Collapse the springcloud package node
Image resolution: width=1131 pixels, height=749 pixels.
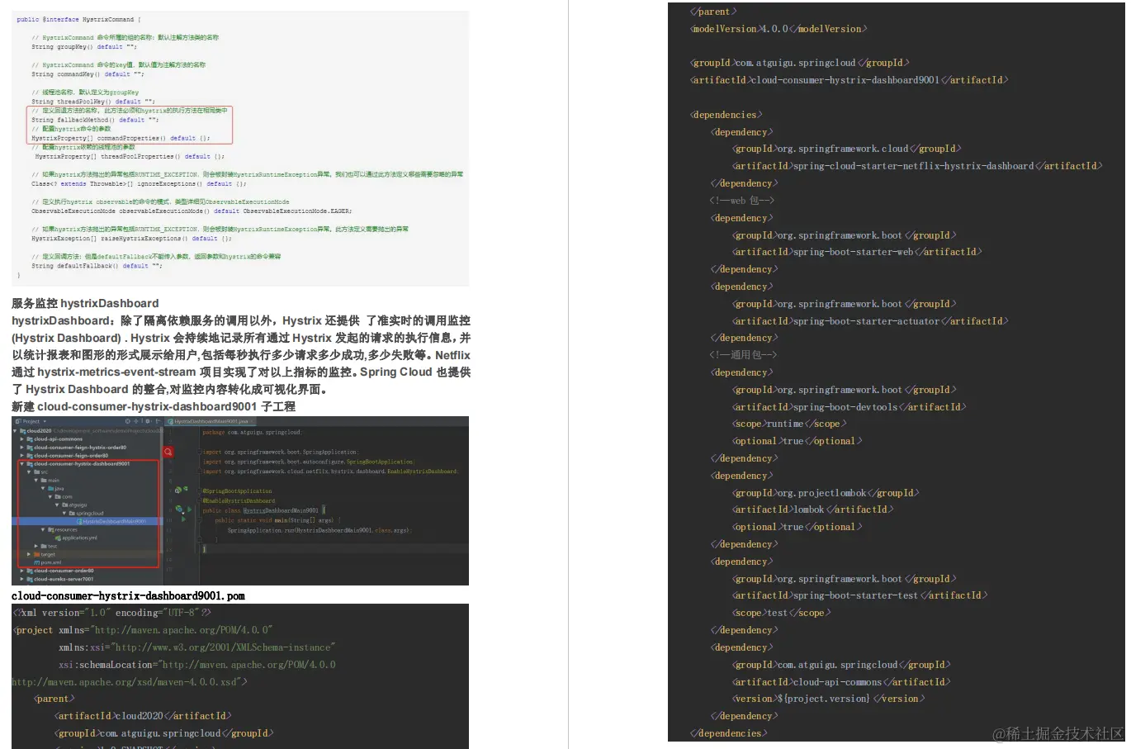[64, 514]
